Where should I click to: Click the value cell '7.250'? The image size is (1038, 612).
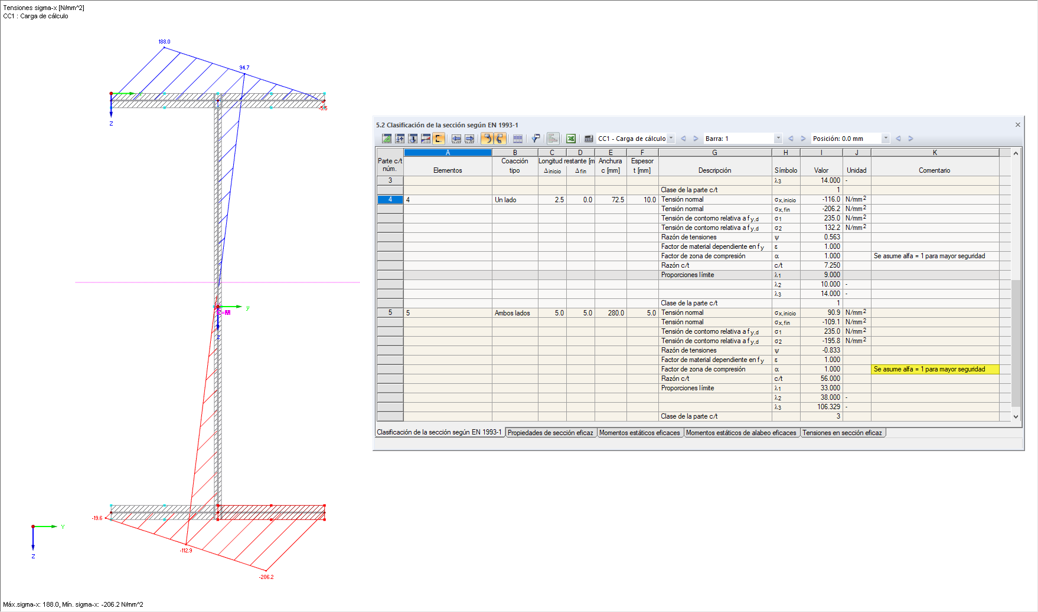coord(821,265)
